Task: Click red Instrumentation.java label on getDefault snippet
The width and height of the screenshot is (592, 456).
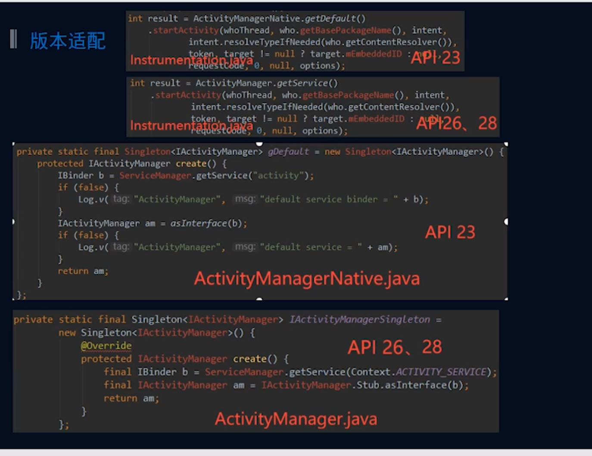Action: (x=191, y=60)
